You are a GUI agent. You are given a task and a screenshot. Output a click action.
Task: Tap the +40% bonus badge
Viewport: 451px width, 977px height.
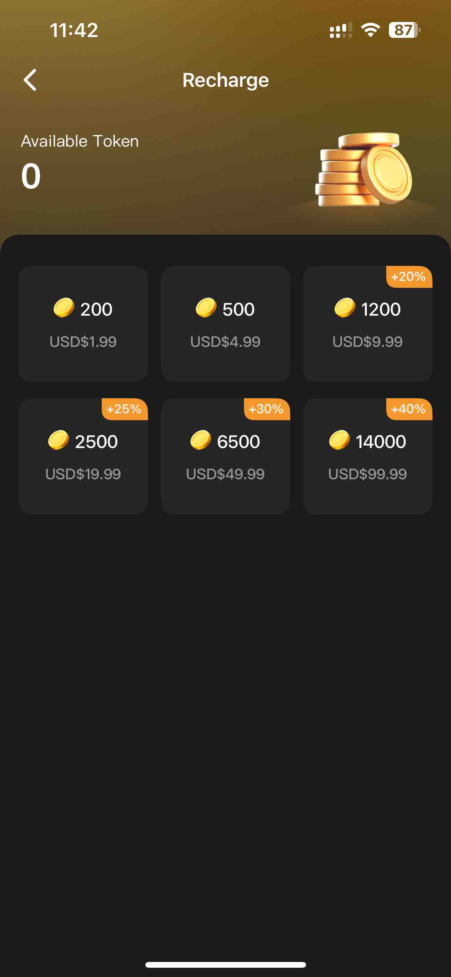(x=409, y=409)
